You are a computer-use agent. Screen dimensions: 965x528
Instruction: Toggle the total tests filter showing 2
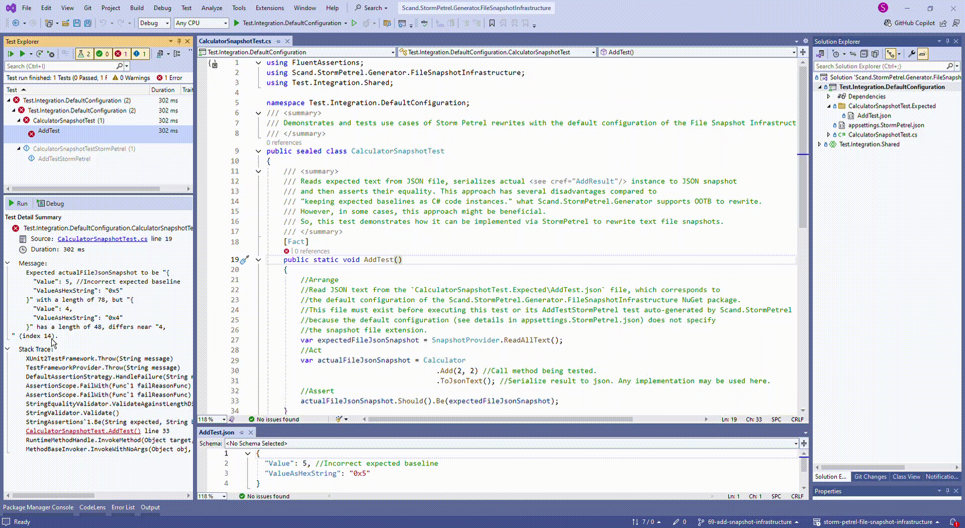(x=84, y=54)
